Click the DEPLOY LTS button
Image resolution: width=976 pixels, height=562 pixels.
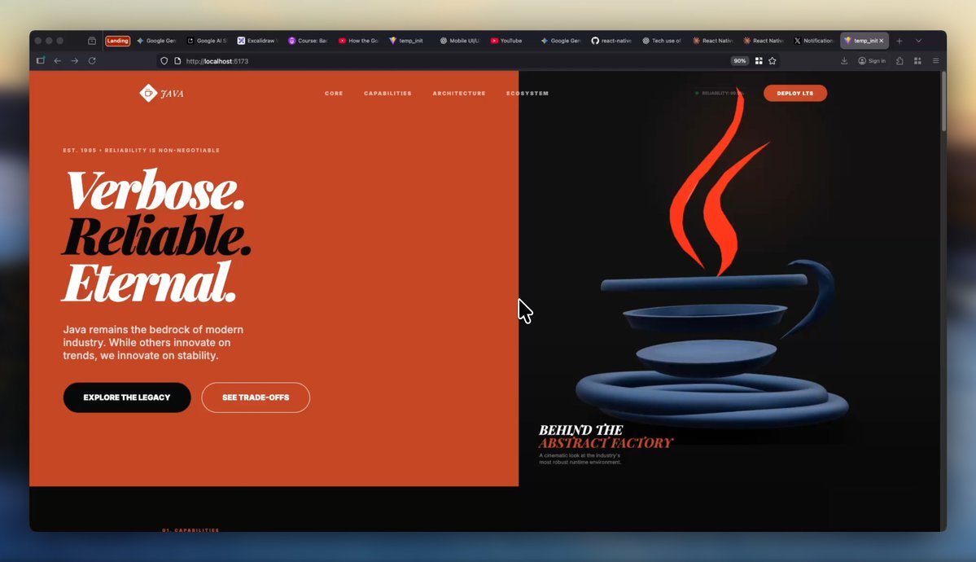[794, 93]
